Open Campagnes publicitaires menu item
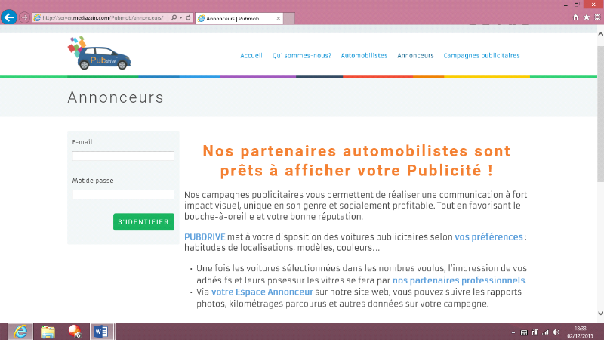604x340 pixels. coord(482,55)
